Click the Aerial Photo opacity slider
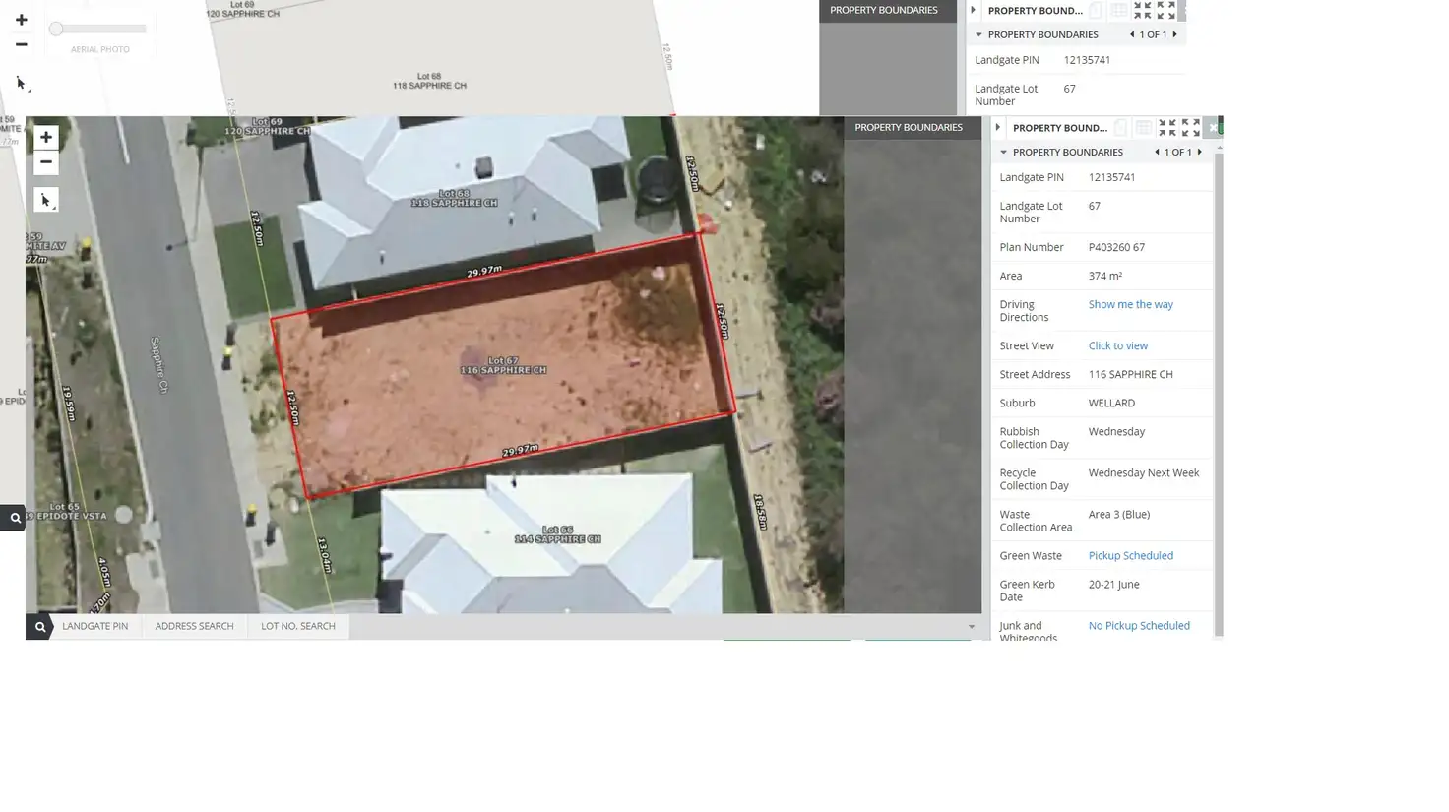 point(98,30)
